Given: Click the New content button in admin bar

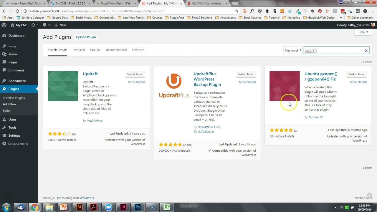Looking at the screenshot, I should point(60,25).
